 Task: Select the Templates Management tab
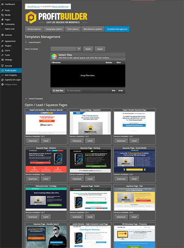click(117, 29)
